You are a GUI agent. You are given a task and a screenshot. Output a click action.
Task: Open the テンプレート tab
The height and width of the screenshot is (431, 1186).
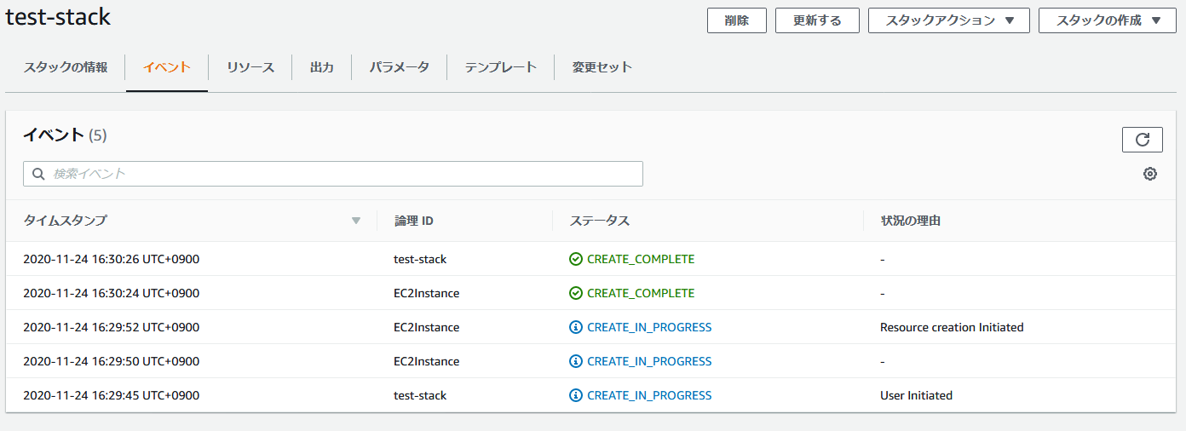point(500,67)
